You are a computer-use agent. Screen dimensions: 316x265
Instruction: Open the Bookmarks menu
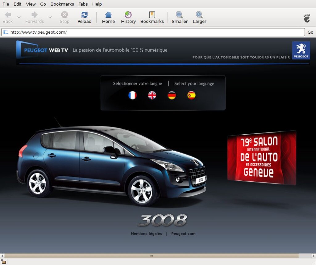pos(62,4)
